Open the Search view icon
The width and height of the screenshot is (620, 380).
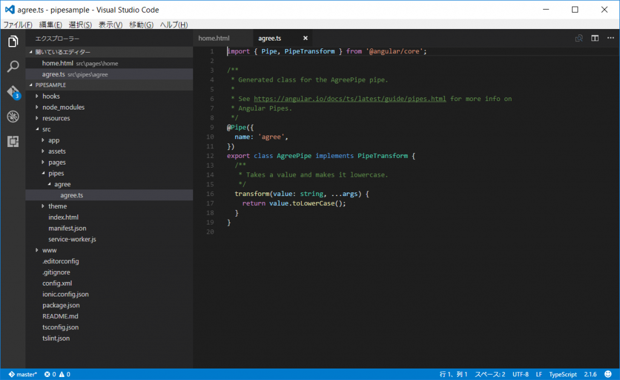13,67
